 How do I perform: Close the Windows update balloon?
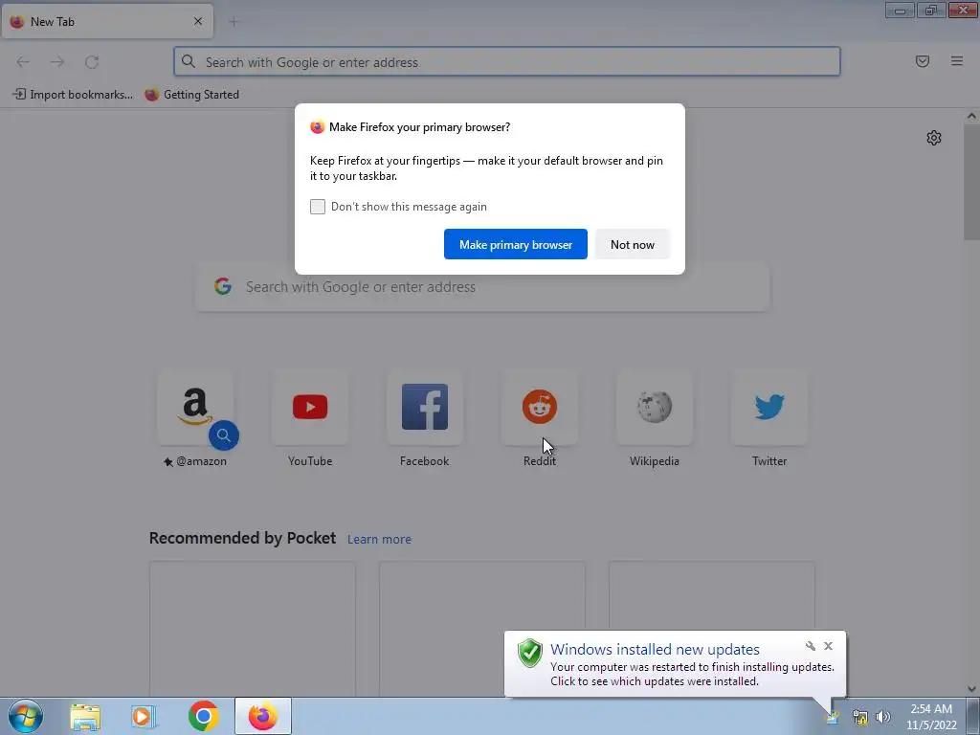coord(828,646)
